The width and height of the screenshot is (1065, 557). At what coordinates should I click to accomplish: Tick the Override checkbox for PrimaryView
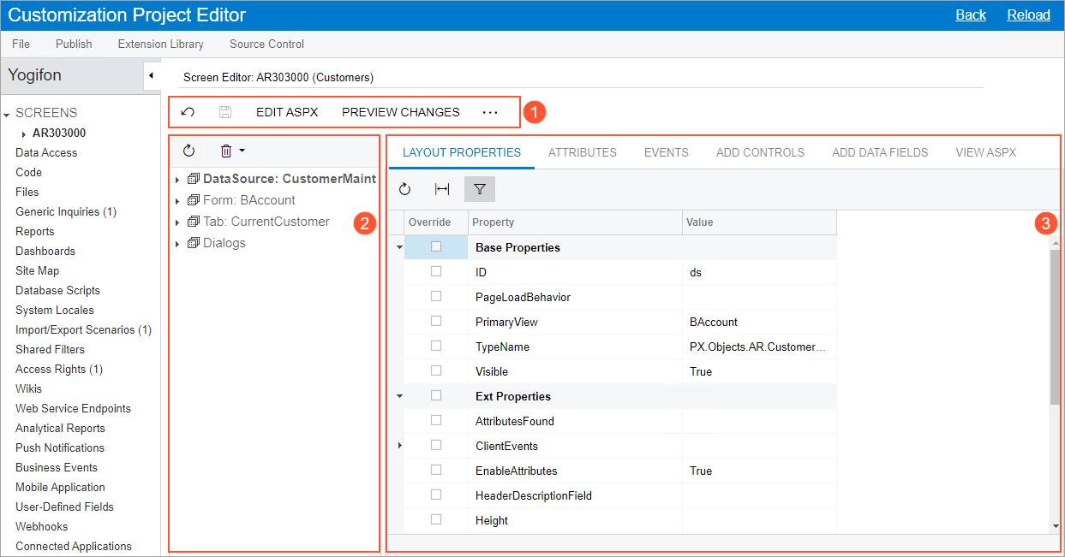point(436,321)
